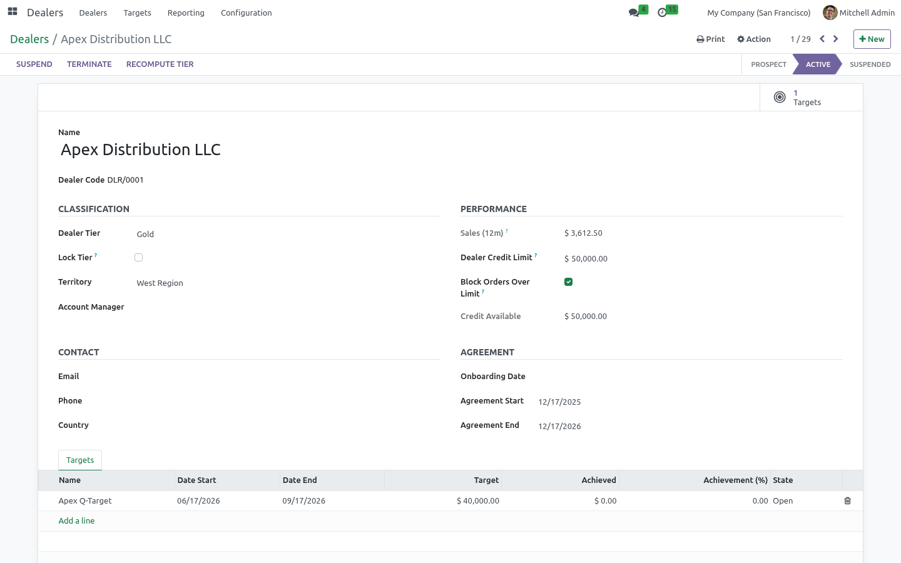
Task: Click Mitchell Admin avatar picture
Action: tap(830, 13)
